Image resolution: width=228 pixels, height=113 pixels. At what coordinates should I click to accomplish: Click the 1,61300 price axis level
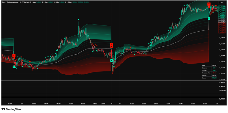click(x=222, y=68)
